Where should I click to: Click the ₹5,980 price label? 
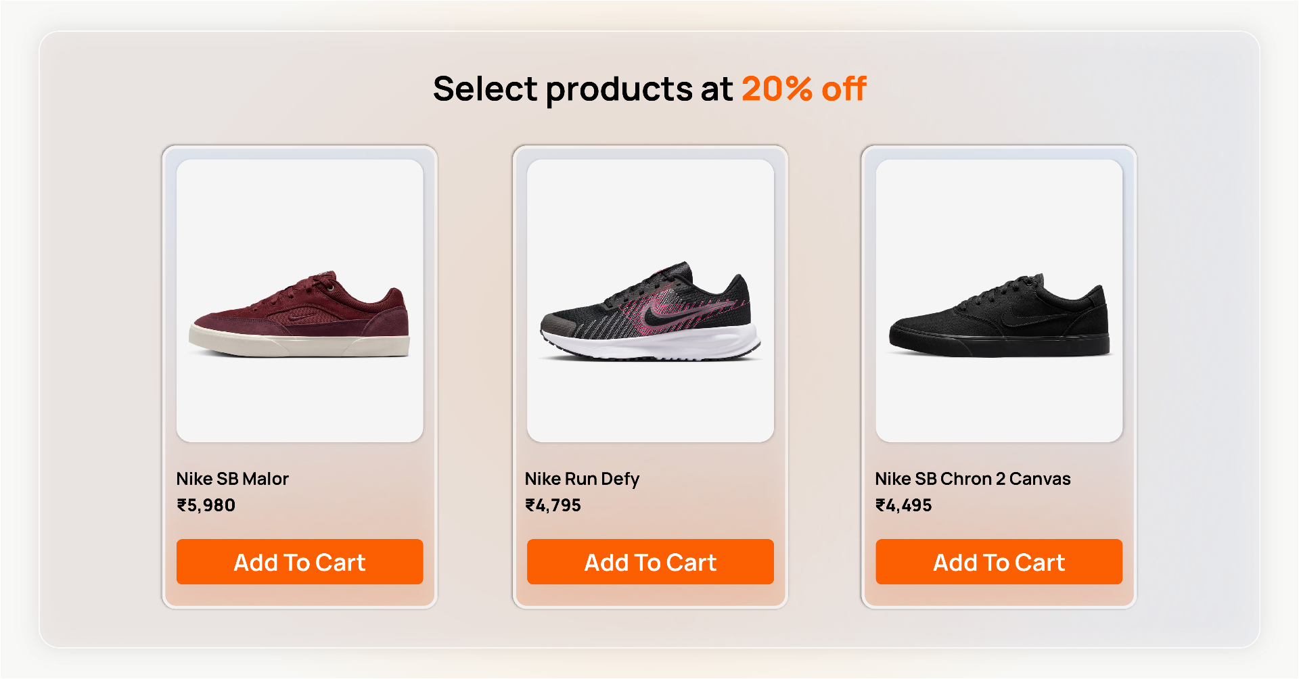[x=206, y=505]
